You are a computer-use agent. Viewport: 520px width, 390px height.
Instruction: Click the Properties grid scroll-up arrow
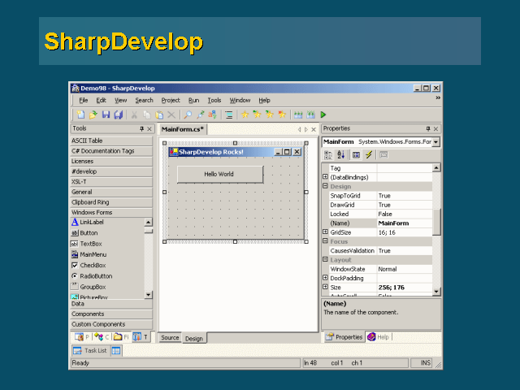click(436, 168)
